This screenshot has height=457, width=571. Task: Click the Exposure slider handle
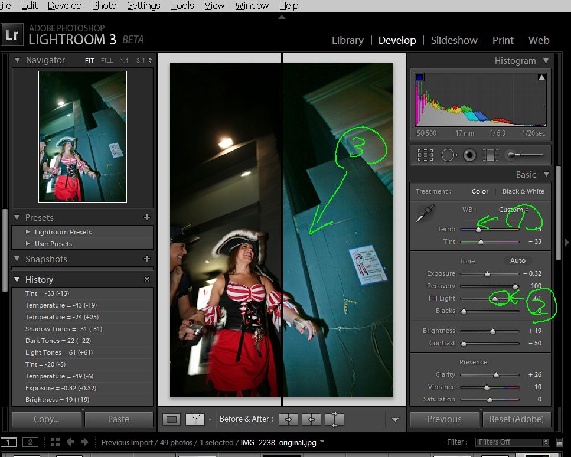[x=487, y=274]
